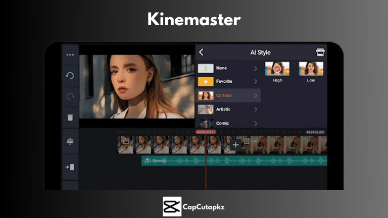Expand the Cartoon row chevron
Image resolution: width=388 pixels, height=218 pixels.
pos(256,96)
